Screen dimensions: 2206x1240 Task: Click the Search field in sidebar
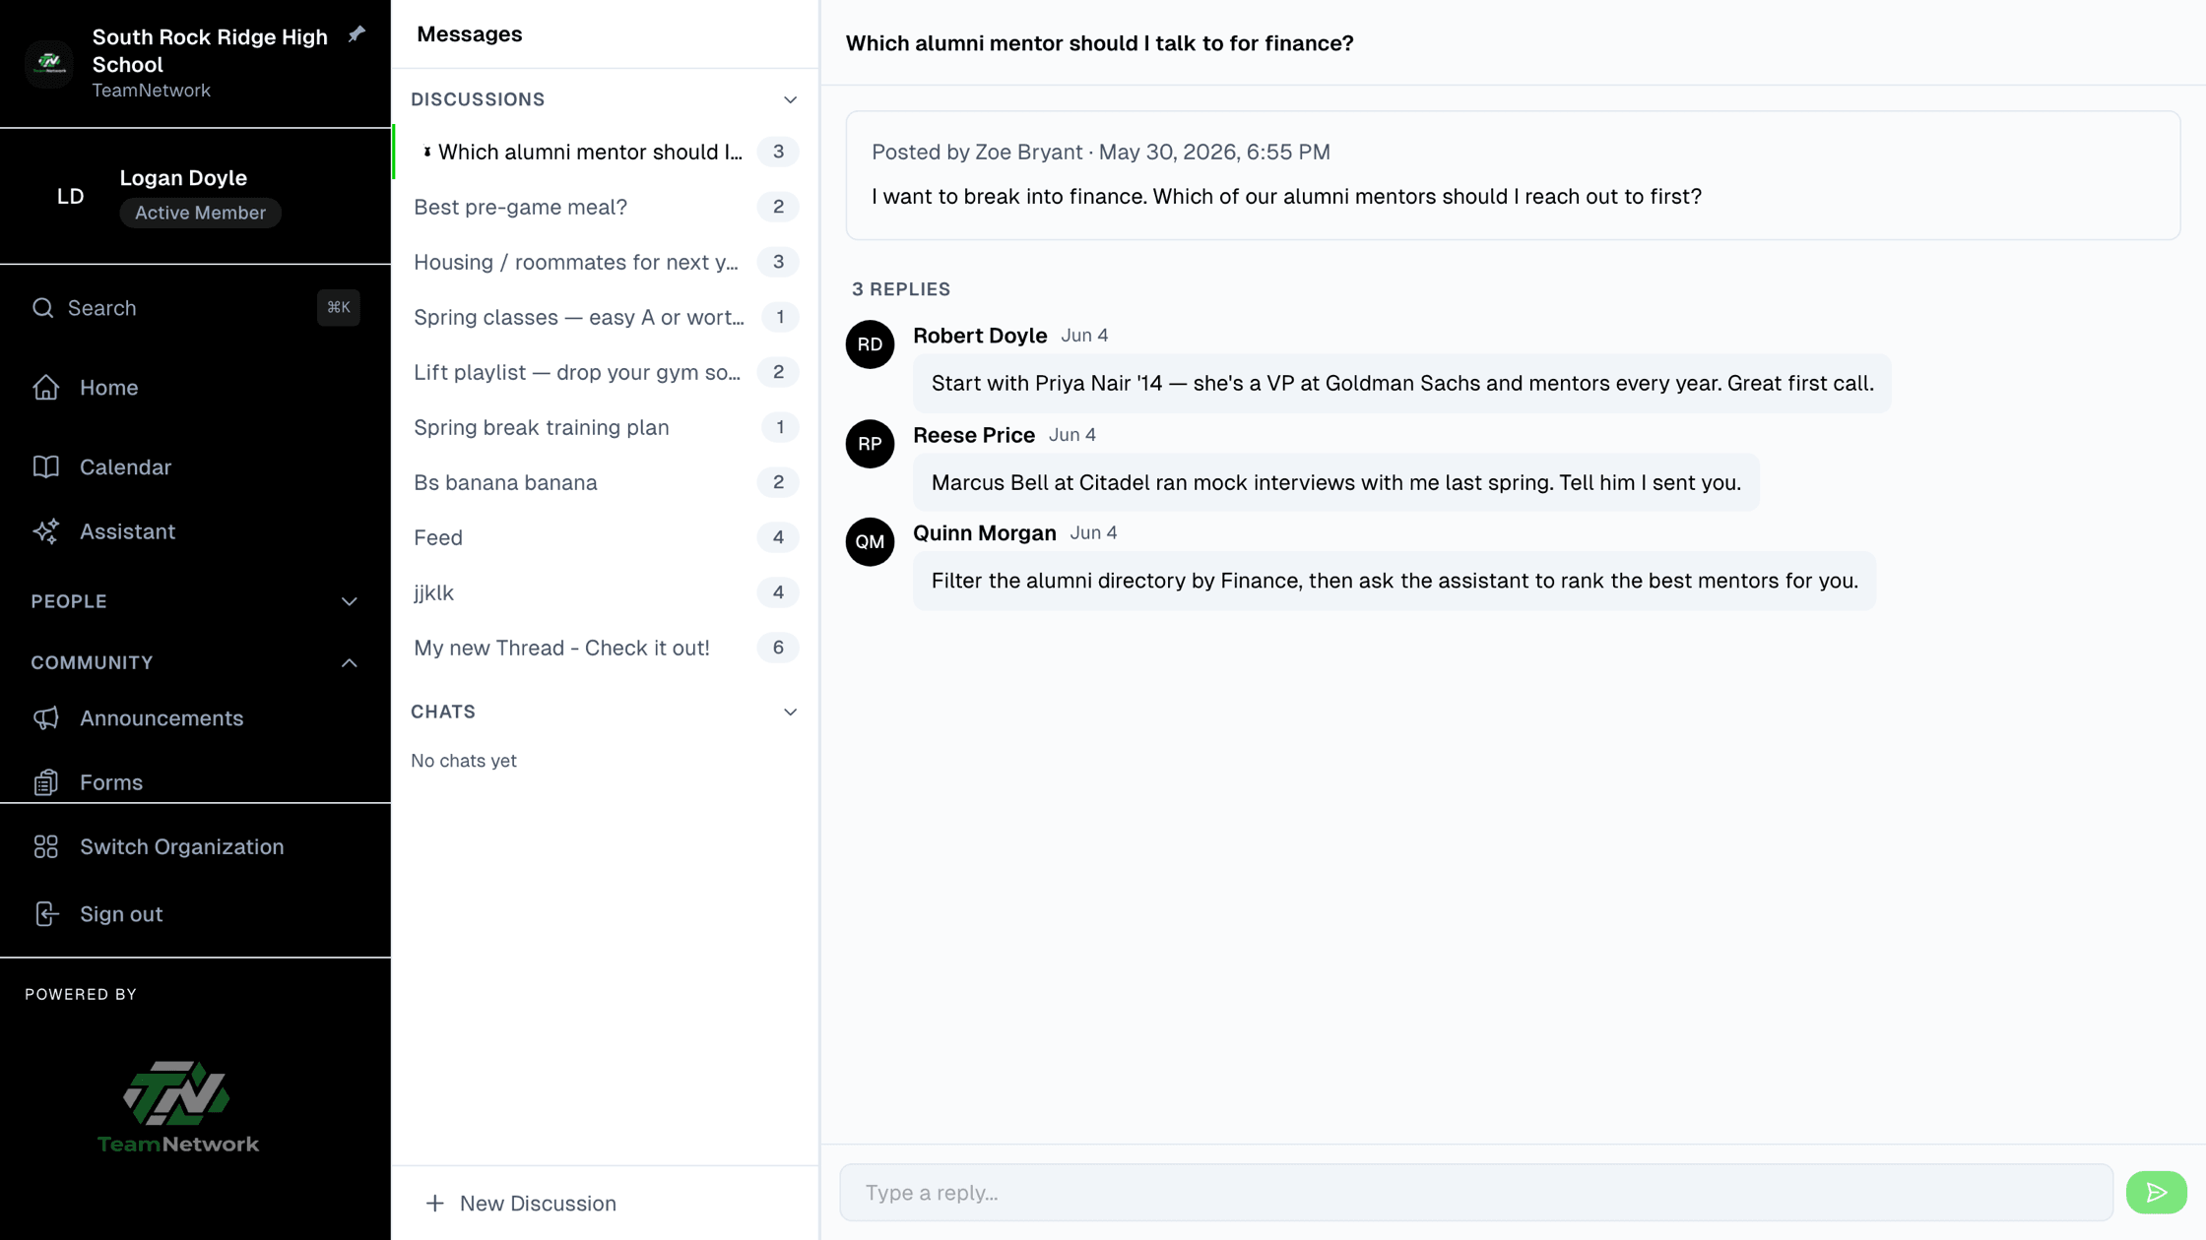tap(195, 308)
